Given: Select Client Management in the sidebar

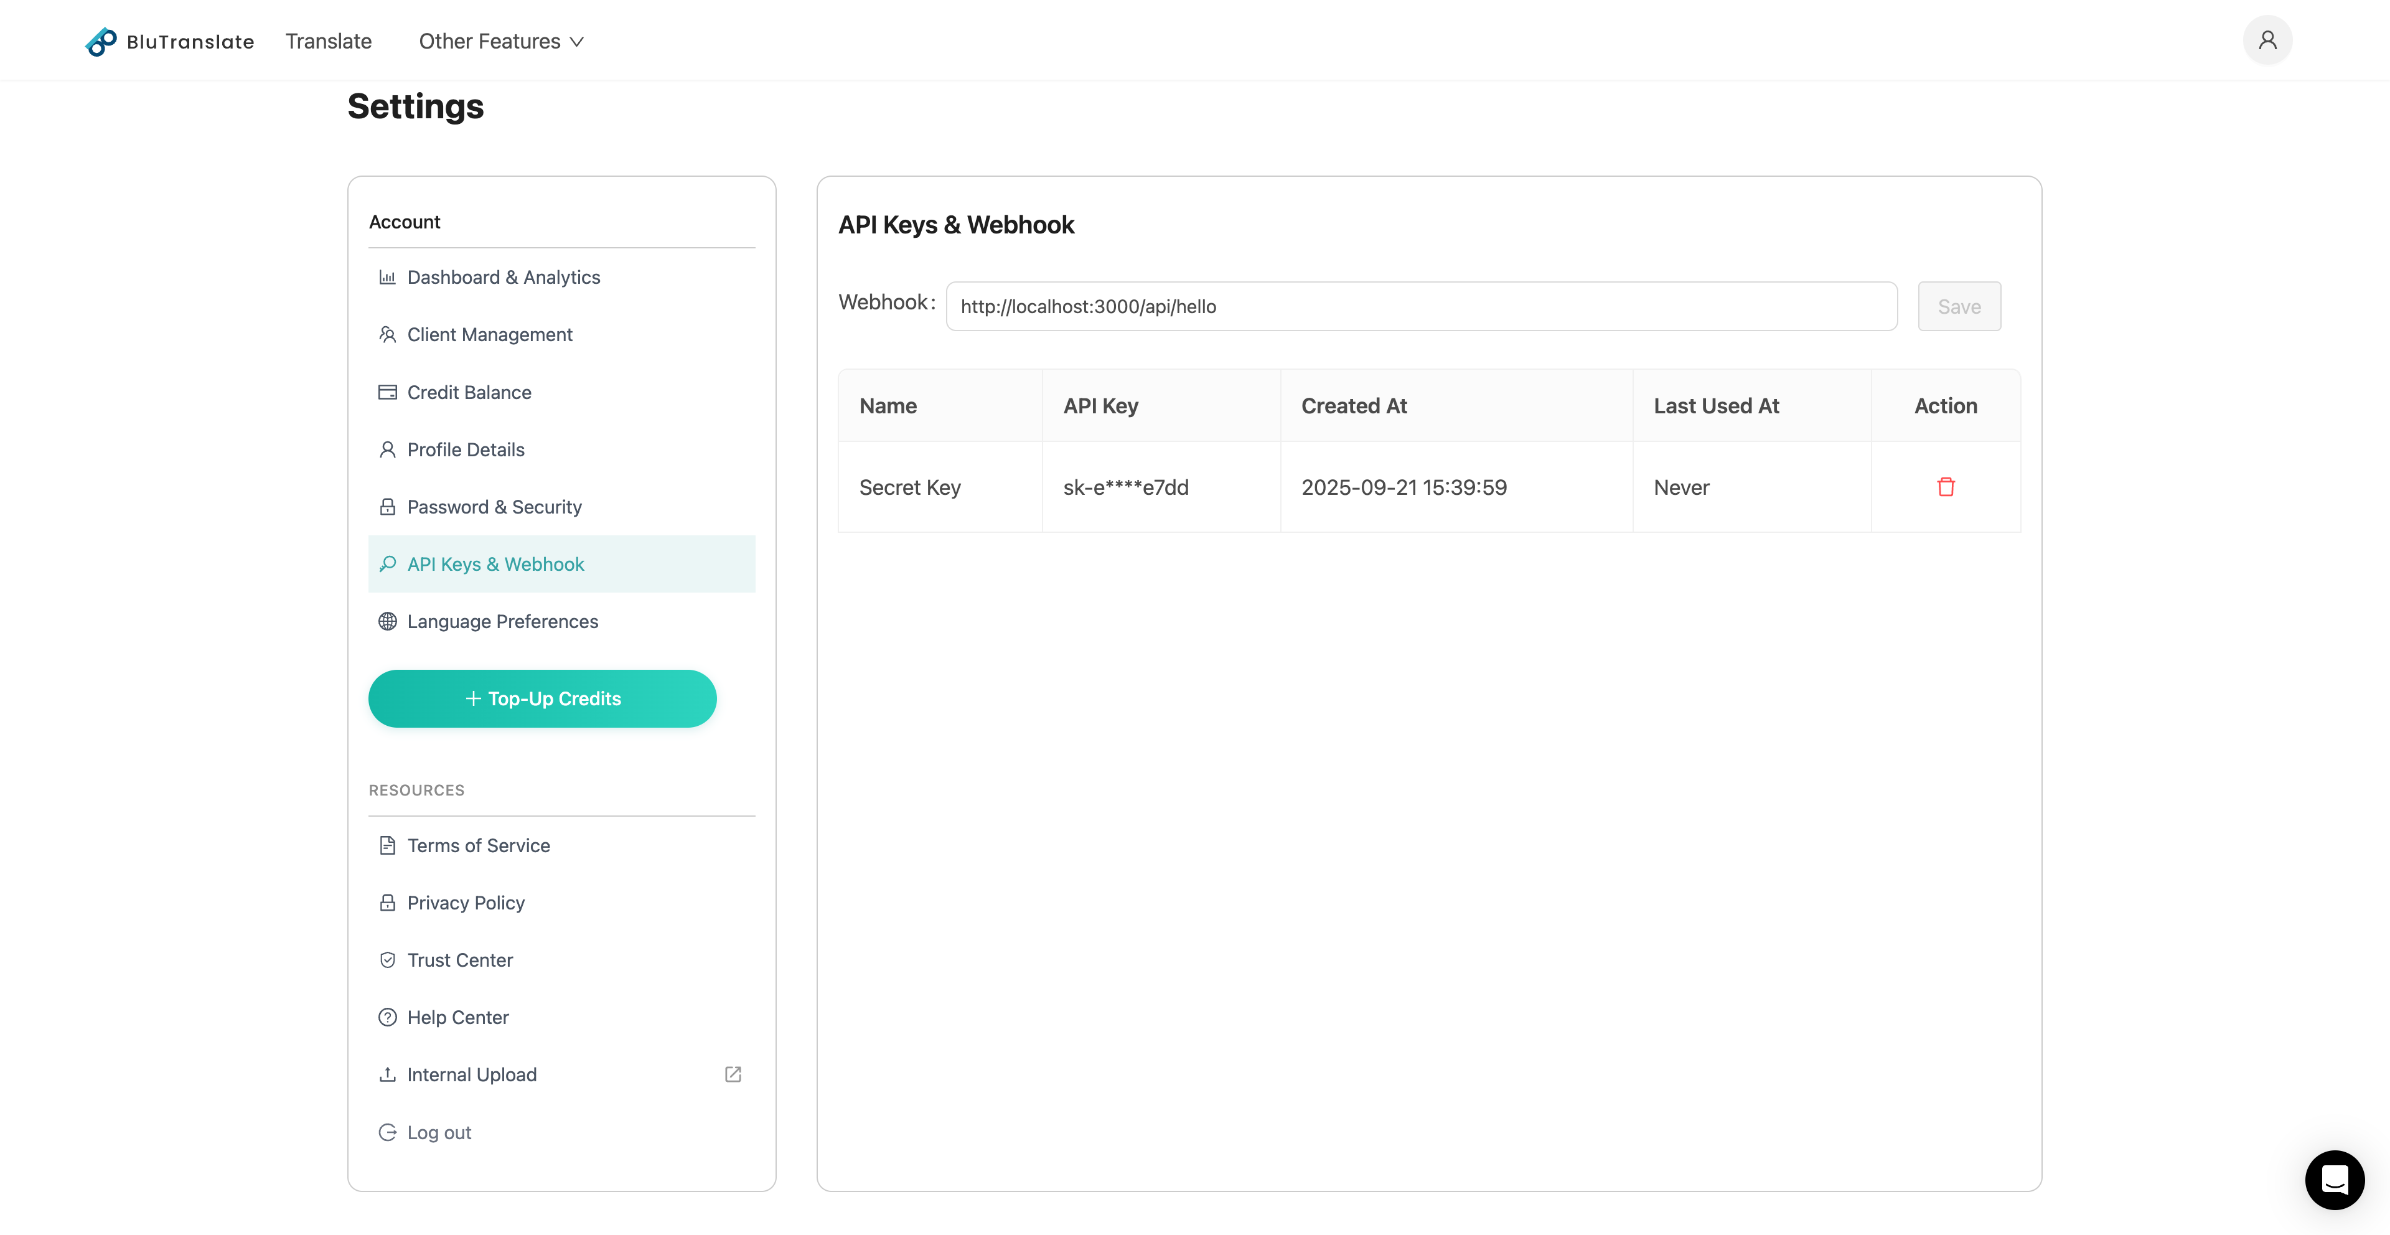Looking at the screenshot, I should [489, 334].
